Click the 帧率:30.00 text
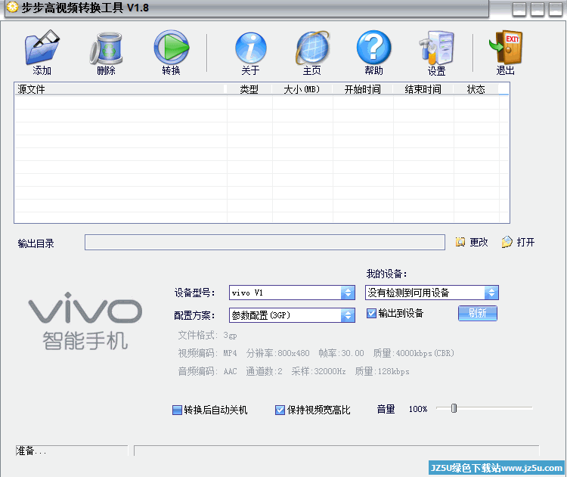The image size is (567, 477). click(341, 353)
